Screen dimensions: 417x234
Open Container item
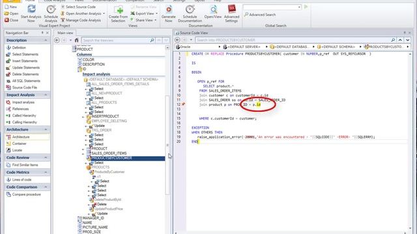point(16,144)
